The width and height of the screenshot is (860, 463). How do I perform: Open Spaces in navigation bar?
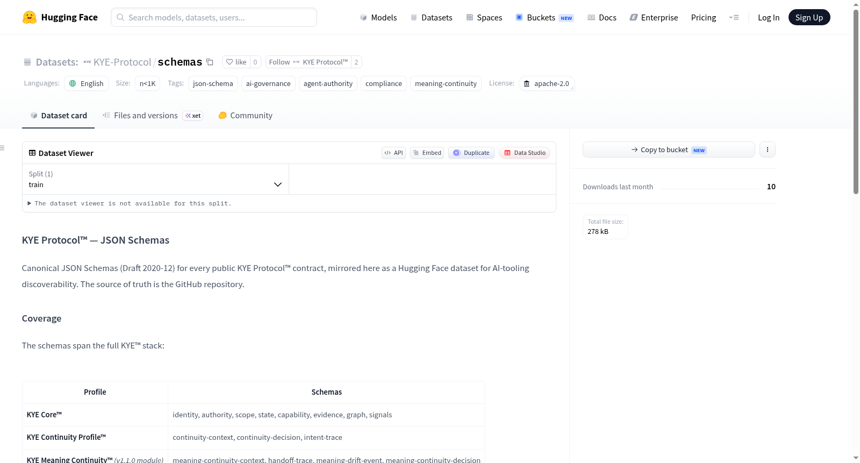tap(484, 17)
